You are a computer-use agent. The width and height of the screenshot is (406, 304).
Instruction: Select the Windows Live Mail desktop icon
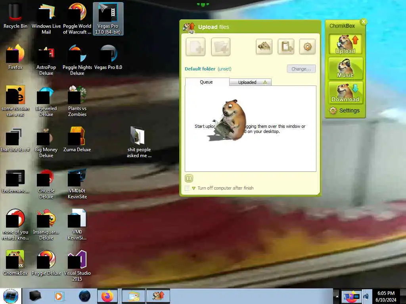point(46,19)
